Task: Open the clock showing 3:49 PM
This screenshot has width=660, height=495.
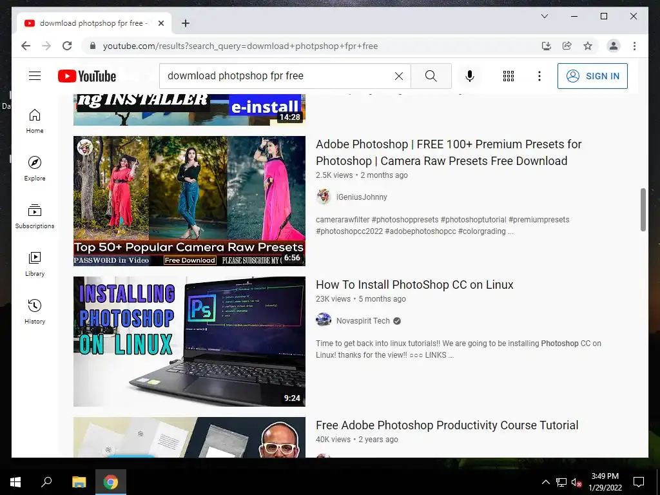Action: click(605, 482)
